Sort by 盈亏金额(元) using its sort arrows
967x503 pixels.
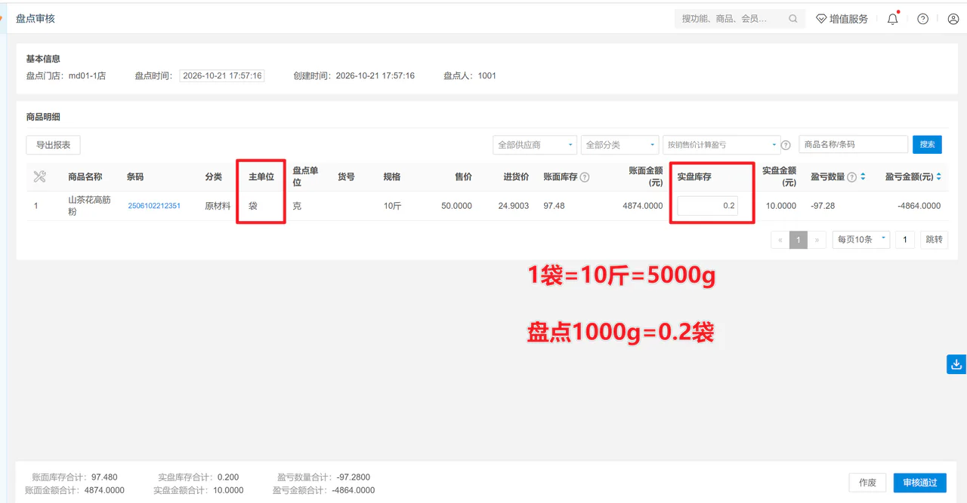(x=939, y=176)
